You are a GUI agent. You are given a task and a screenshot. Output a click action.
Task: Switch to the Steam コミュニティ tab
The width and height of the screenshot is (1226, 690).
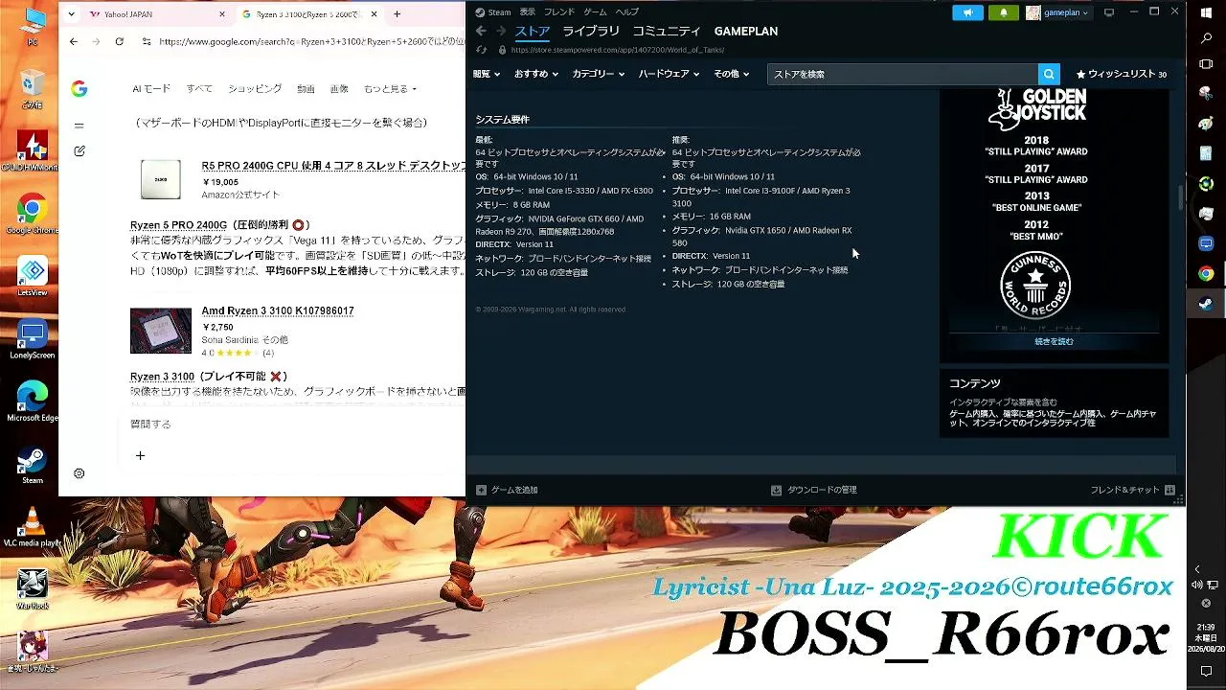pos(667,32)
